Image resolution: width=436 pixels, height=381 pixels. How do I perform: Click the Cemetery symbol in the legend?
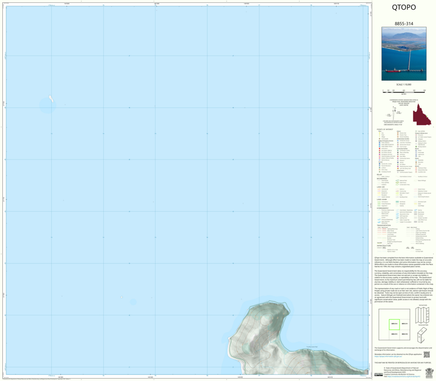[x=398, y=154]
